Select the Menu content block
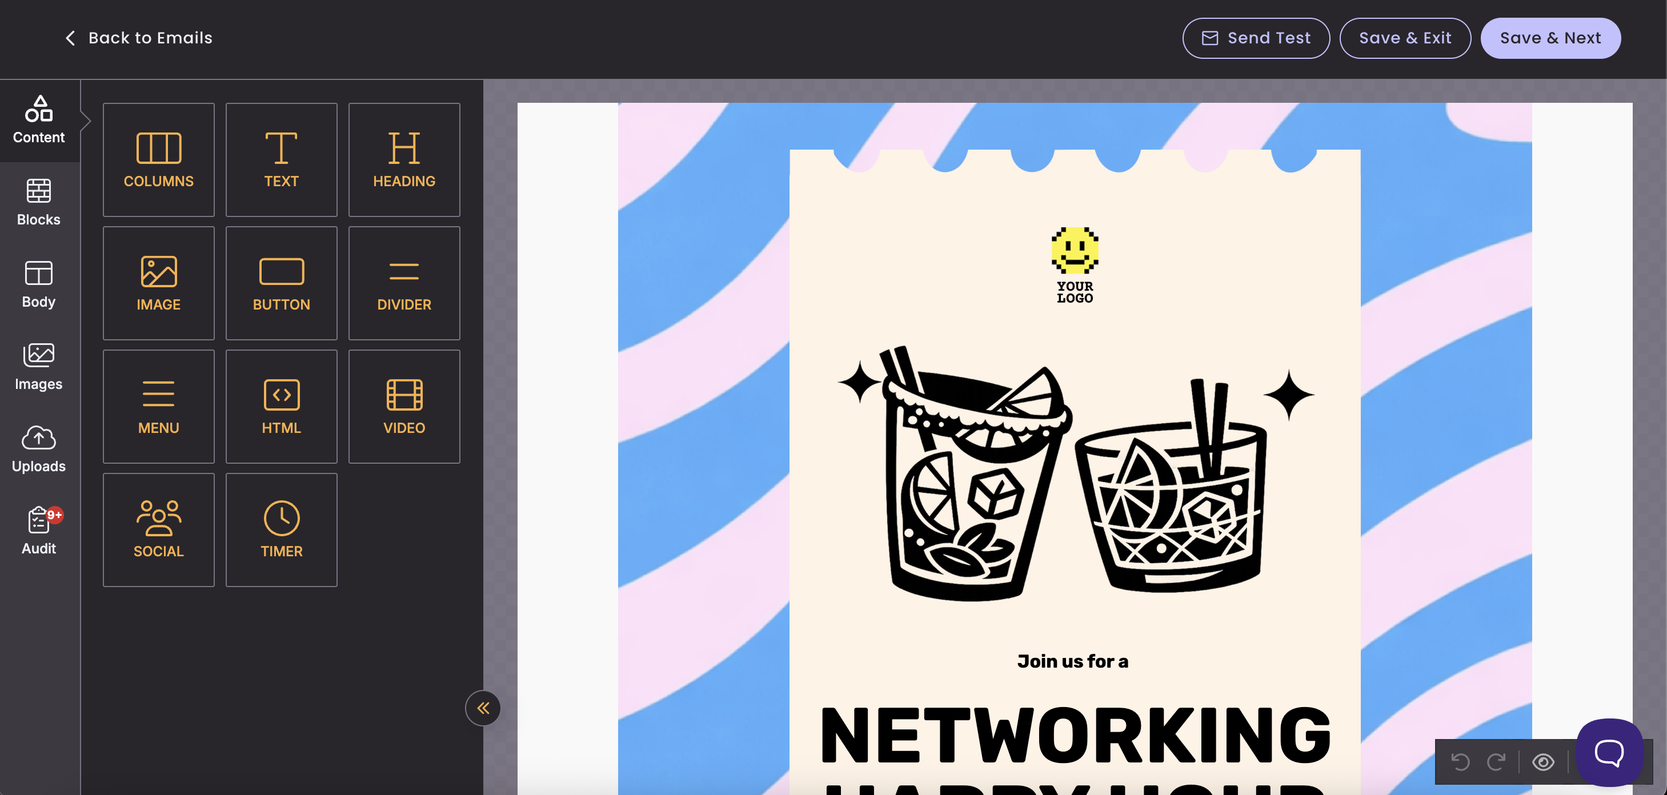Image resolution: width=1667 pixels, height=795 pixels. click(159, 406)
